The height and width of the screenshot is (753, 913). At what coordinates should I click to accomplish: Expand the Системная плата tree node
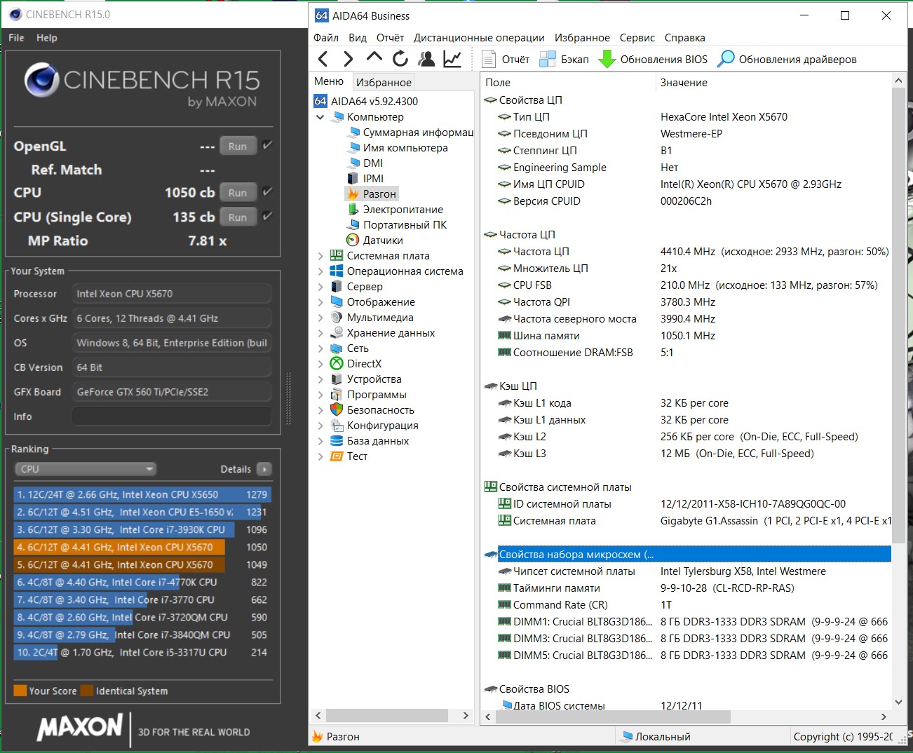pos(320,256)
